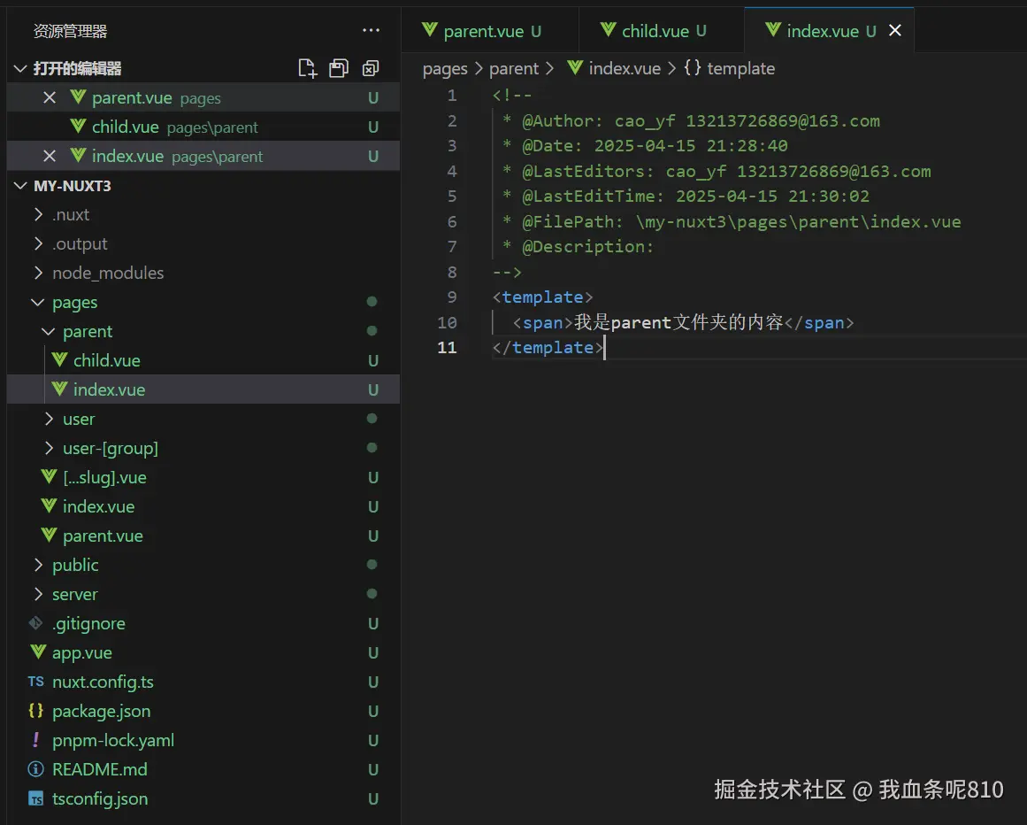This screenshot has width=1027, height=825.
Task: Close parent.vue in open editors list
Action: tap(50, 98)
